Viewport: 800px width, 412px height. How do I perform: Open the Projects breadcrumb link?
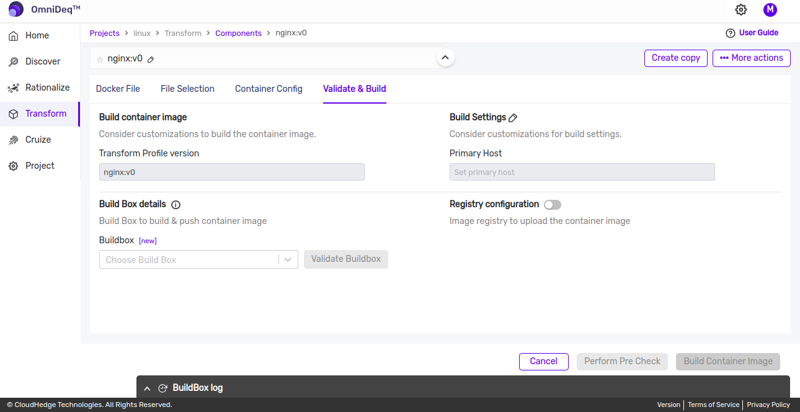pyautogui.click(x=104, y=33)
